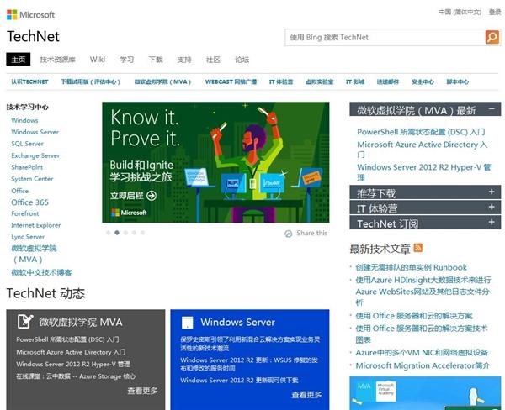
Task: Open the Azure中的多个VM NIC article
Action: (x=422, y=352)
